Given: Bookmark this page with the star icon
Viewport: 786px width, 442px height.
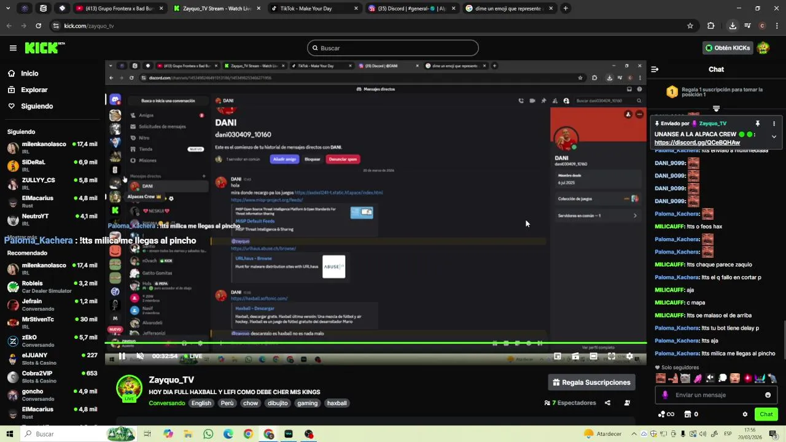Looking at the screenshot, I should coord(690,26).
